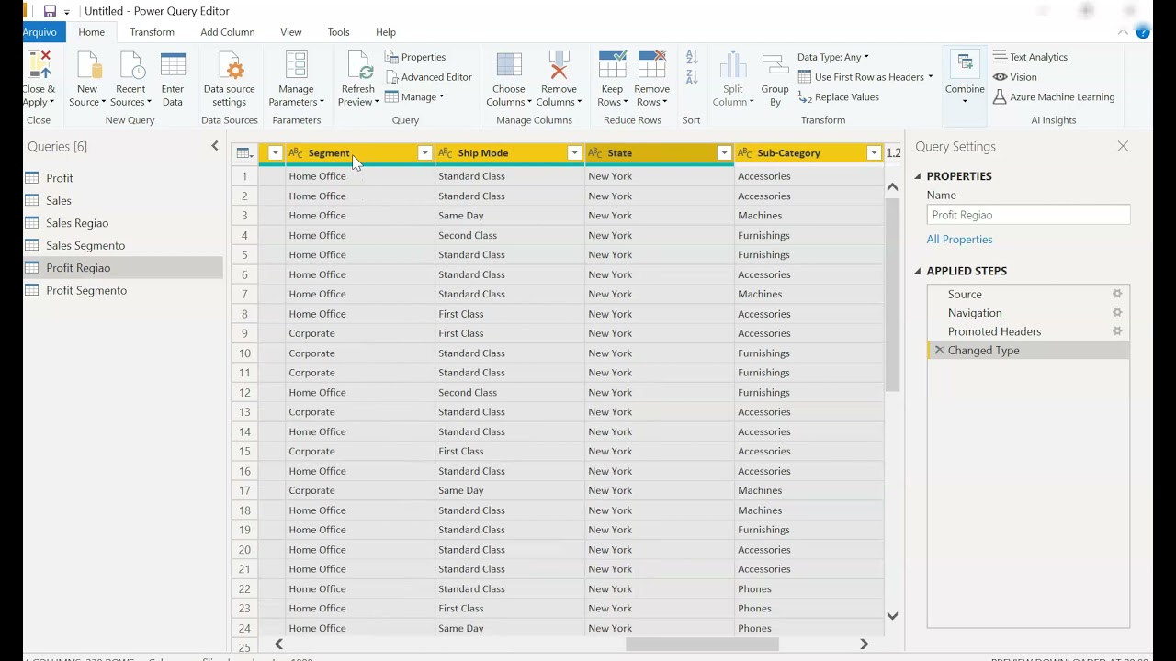Collapse the APPLIED STEPS section
1176x661 pixels.
click(918, 271)
